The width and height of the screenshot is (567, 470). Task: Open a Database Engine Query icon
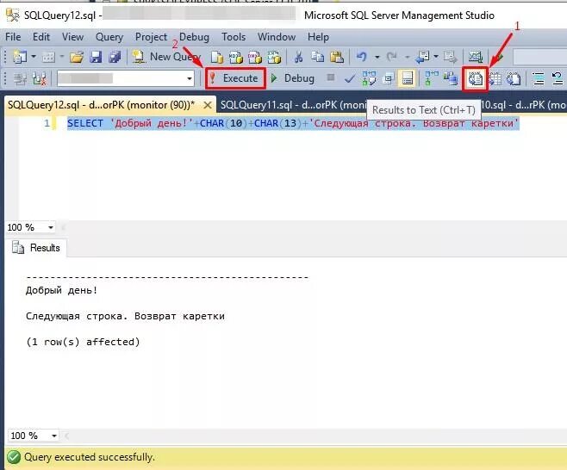click(216, 57)
